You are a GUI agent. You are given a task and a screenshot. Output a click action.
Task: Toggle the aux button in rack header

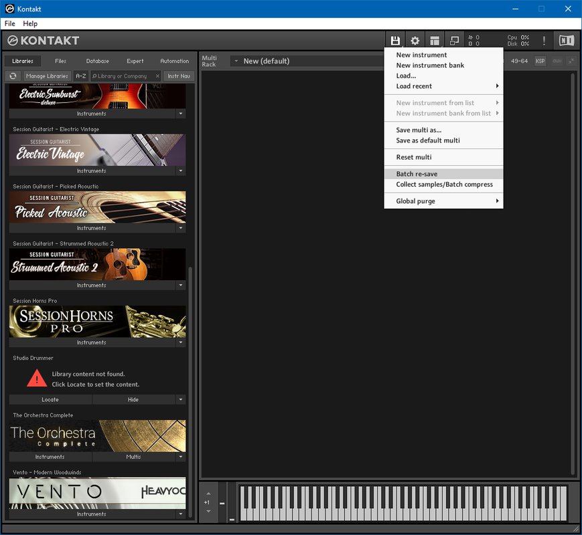557,61
